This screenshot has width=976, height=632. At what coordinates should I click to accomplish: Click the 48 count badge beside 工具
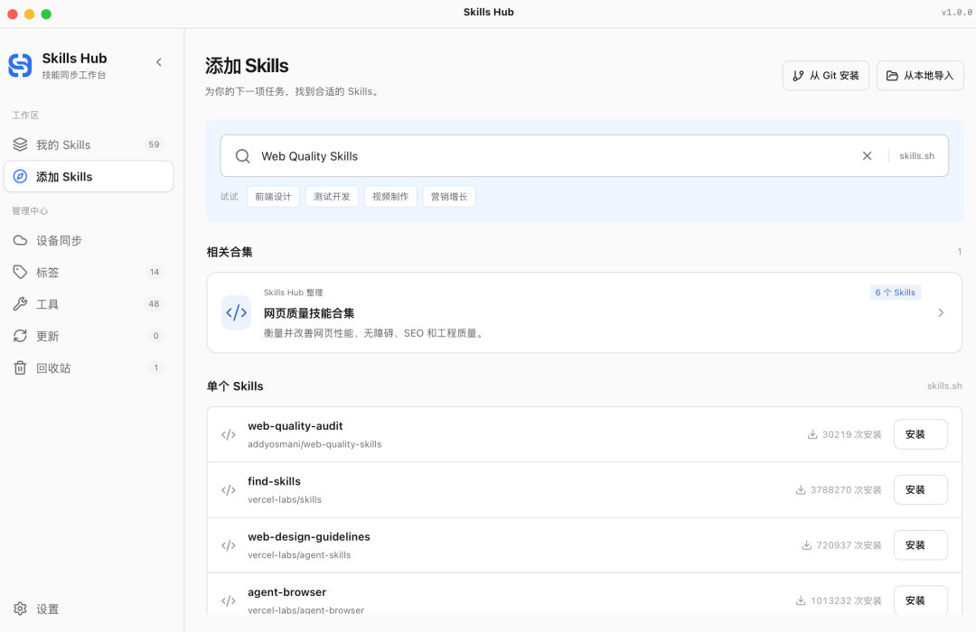[154, 304]
